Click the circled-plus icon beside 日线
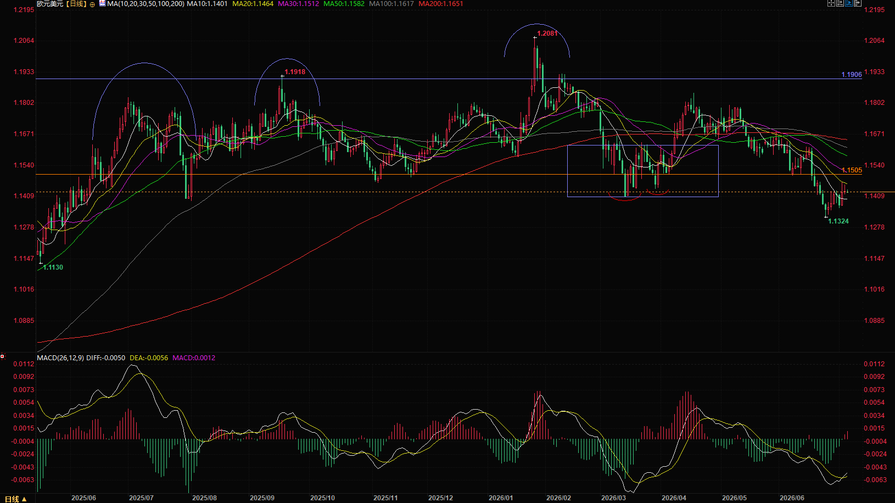This screenshot has width=895, height=503. pos(92,4)
